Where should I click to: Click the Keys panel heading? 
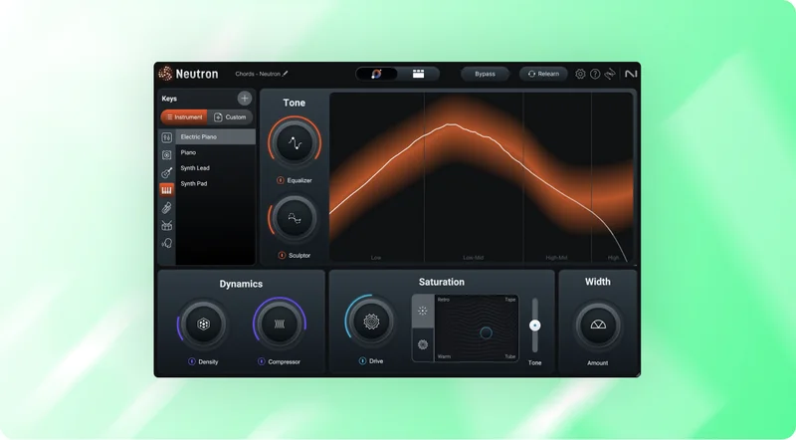tap(169, 99)
